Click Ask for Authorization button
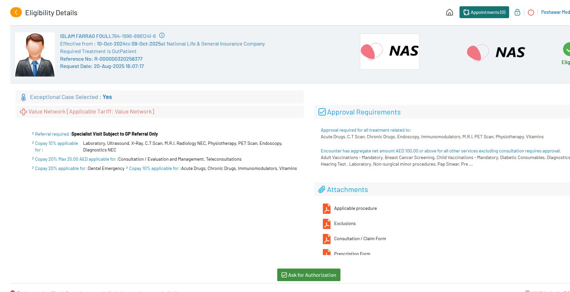The image size is (570, 292). [309, 275]
